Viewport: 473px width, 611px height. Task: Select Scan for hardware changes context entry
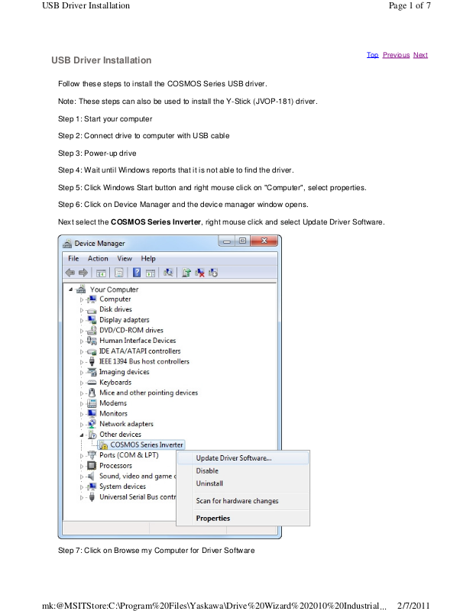pyautogui.click(x=237, y=501)
